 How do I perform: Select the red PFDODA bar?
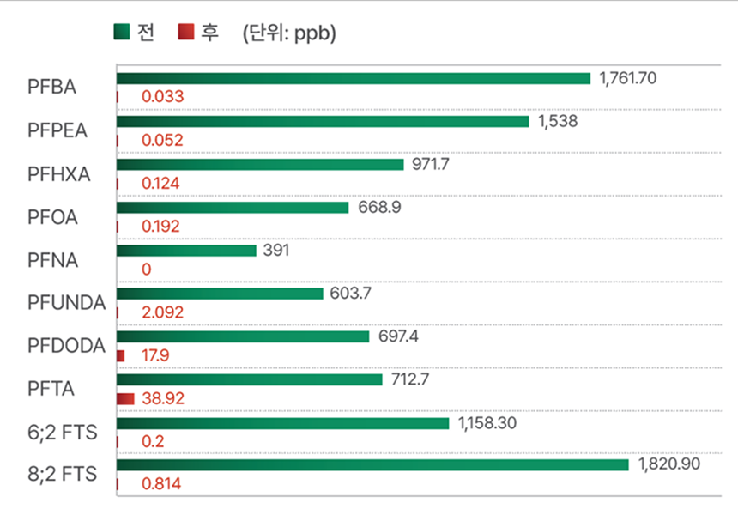(121, 355)
